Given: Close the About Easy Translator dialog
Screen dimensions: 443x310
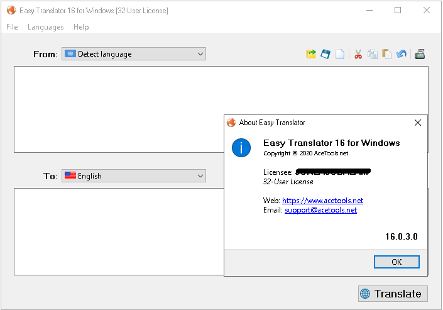Looking at the screenshot, I should click(418, 123).
